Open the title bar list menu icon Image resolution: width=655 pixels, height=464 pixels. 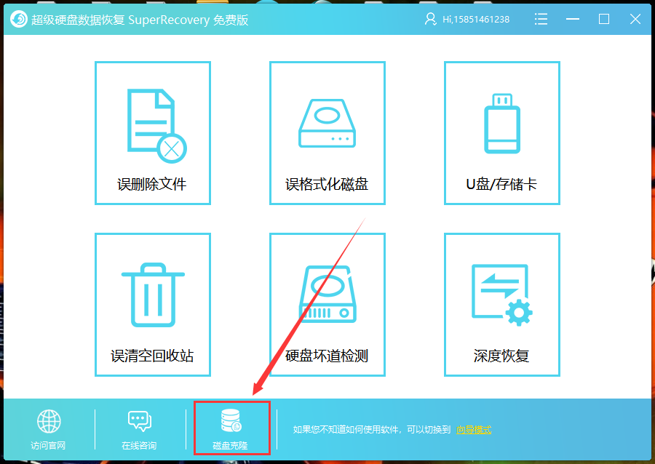[541, 19]
